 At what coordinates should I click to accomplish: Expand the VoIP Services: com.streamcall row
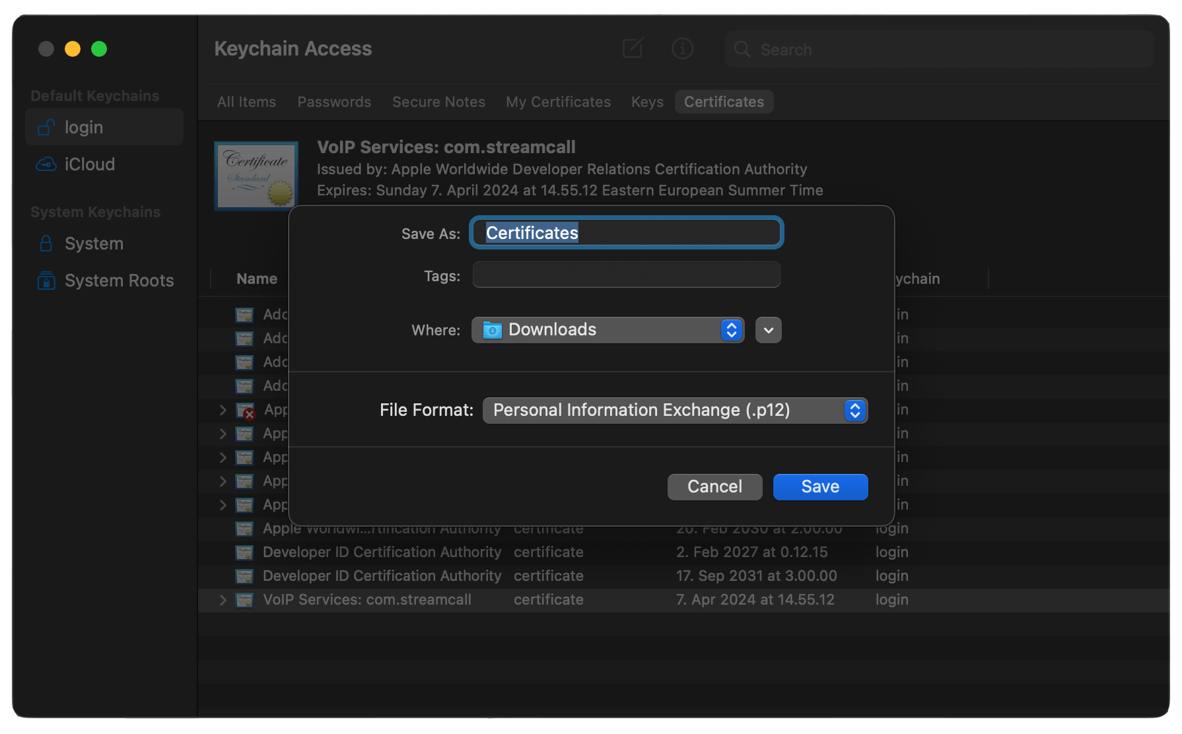pyautogui.click(x=223, y=600)
